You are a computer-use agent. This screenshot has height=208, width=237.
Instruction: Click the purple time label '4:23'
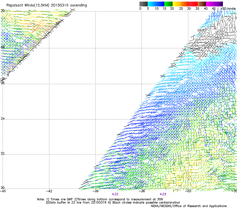pos(163,194)
